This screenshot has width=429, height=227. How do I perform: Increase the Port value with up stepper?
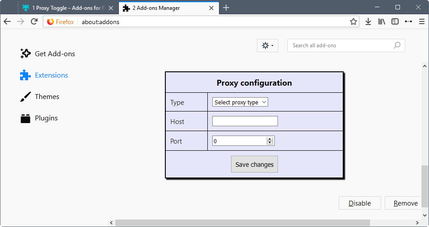click(270, 139)
